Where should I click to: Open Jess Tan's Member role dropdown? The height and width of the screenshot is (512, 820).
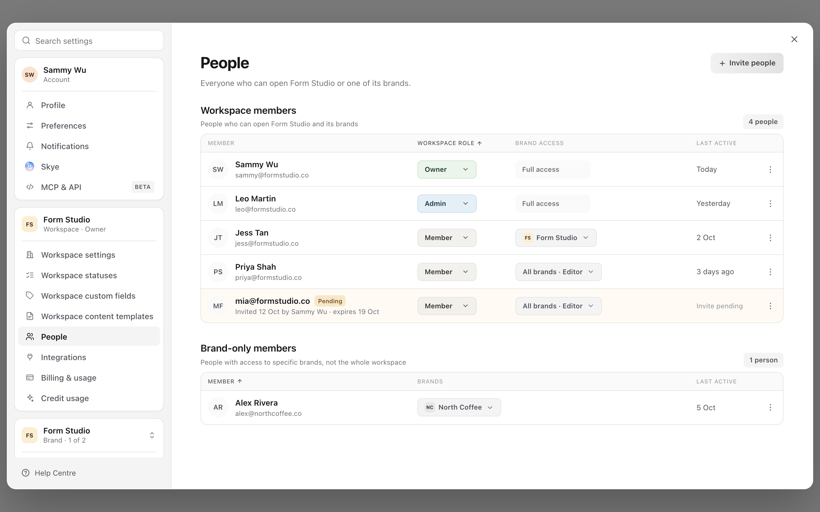click(447, 238)
